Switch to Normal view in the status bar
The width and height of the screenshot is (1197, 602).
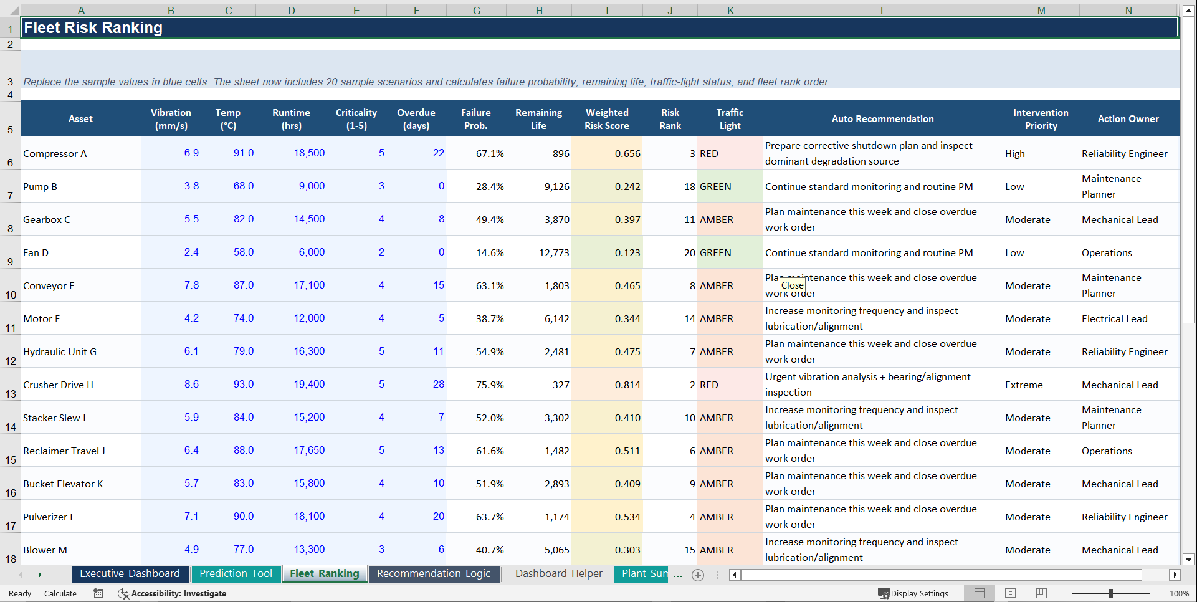[979, 593]
